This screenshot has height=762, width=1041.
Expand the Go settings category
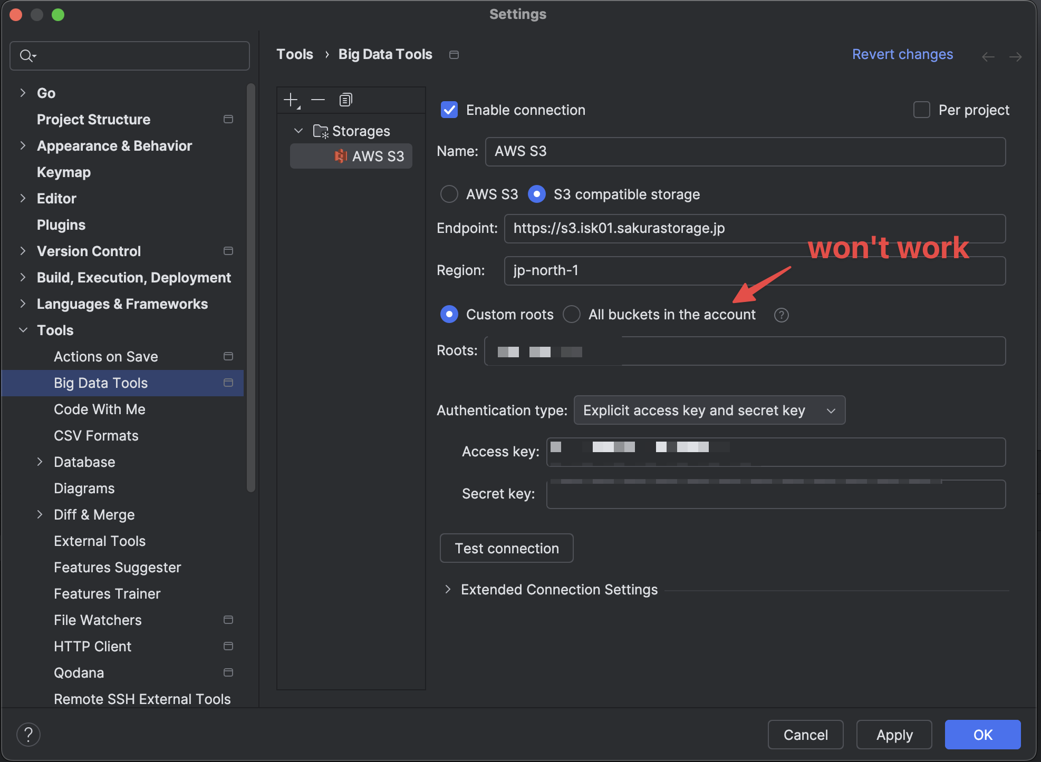click(x=23, y=93)
